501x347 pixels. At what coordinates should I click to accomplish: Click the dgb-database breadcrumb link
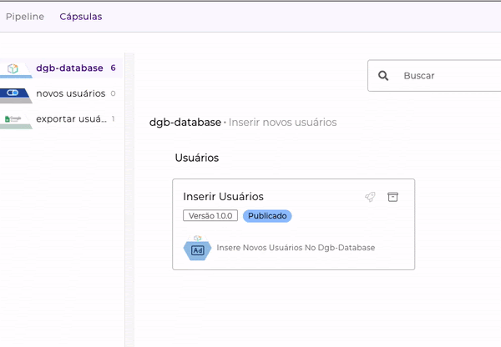(185, 123)
